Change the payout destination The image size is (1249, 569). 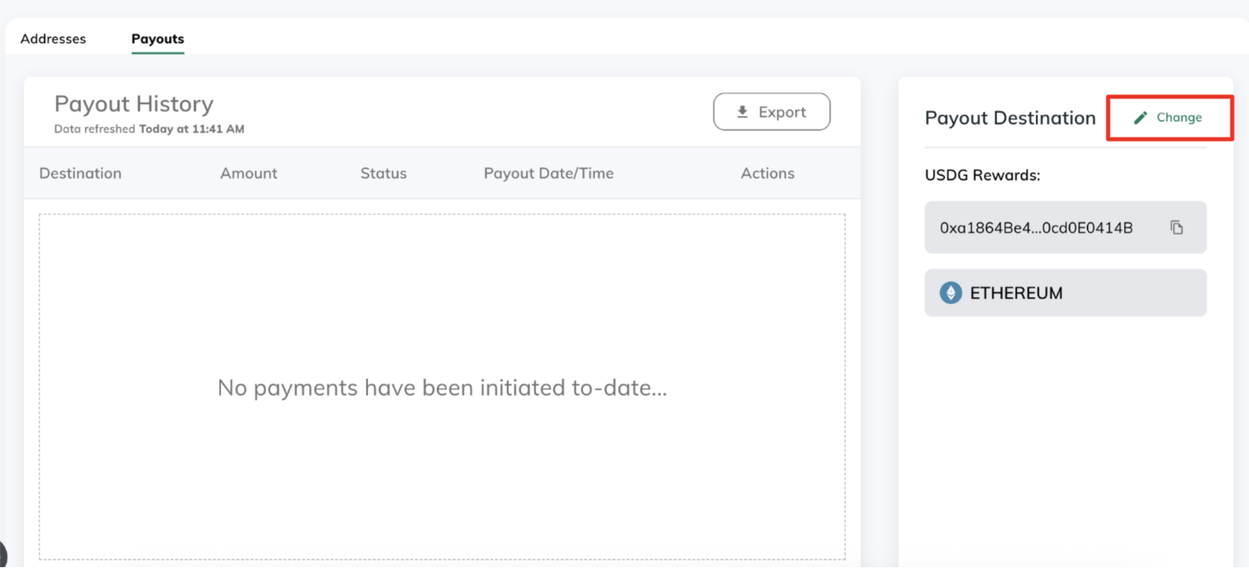pyautogui.click(x=1169, y=117)
